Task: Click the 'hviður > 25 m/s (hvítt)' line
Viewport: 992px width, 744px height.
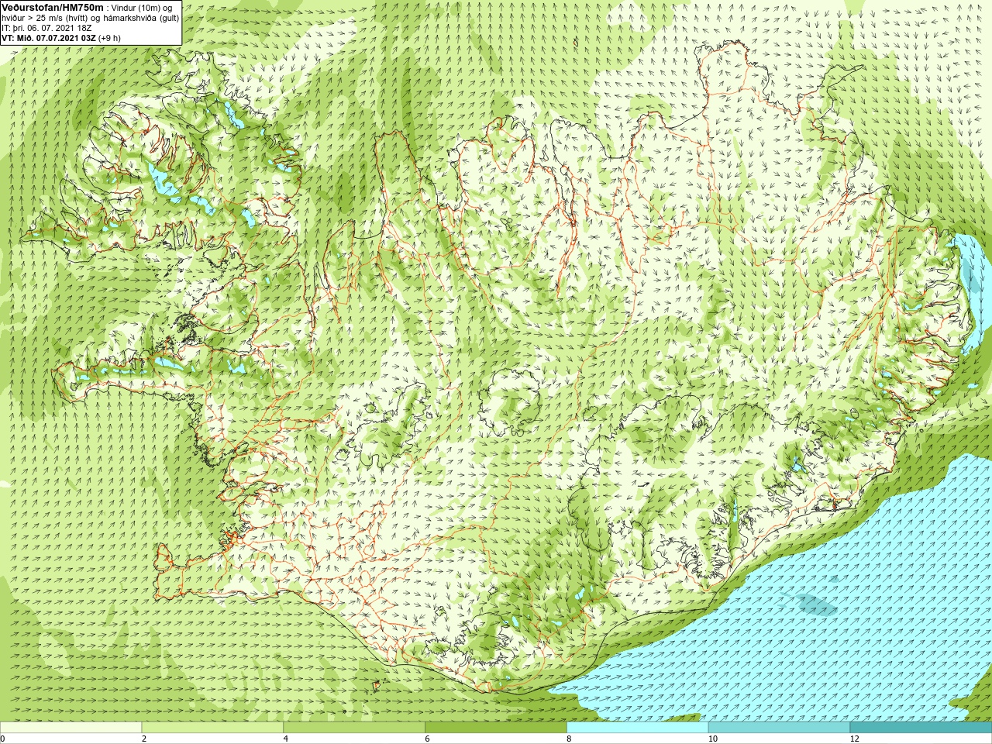Action: click(x=45, y=18)
